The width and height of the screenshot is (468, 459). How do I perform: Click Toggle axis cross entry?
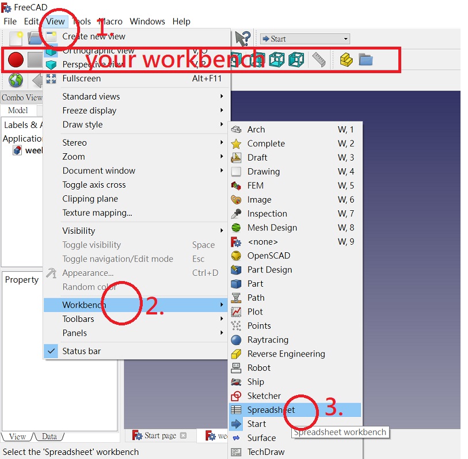(136, 185)
